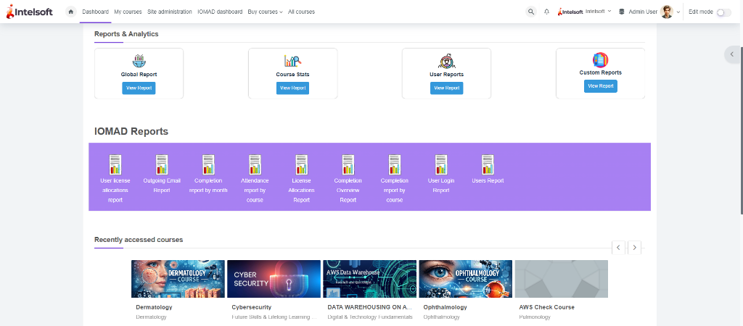This screenshot has width=743, height=326.
Task: Open Completion report by month icon
Action: point(208,164)
